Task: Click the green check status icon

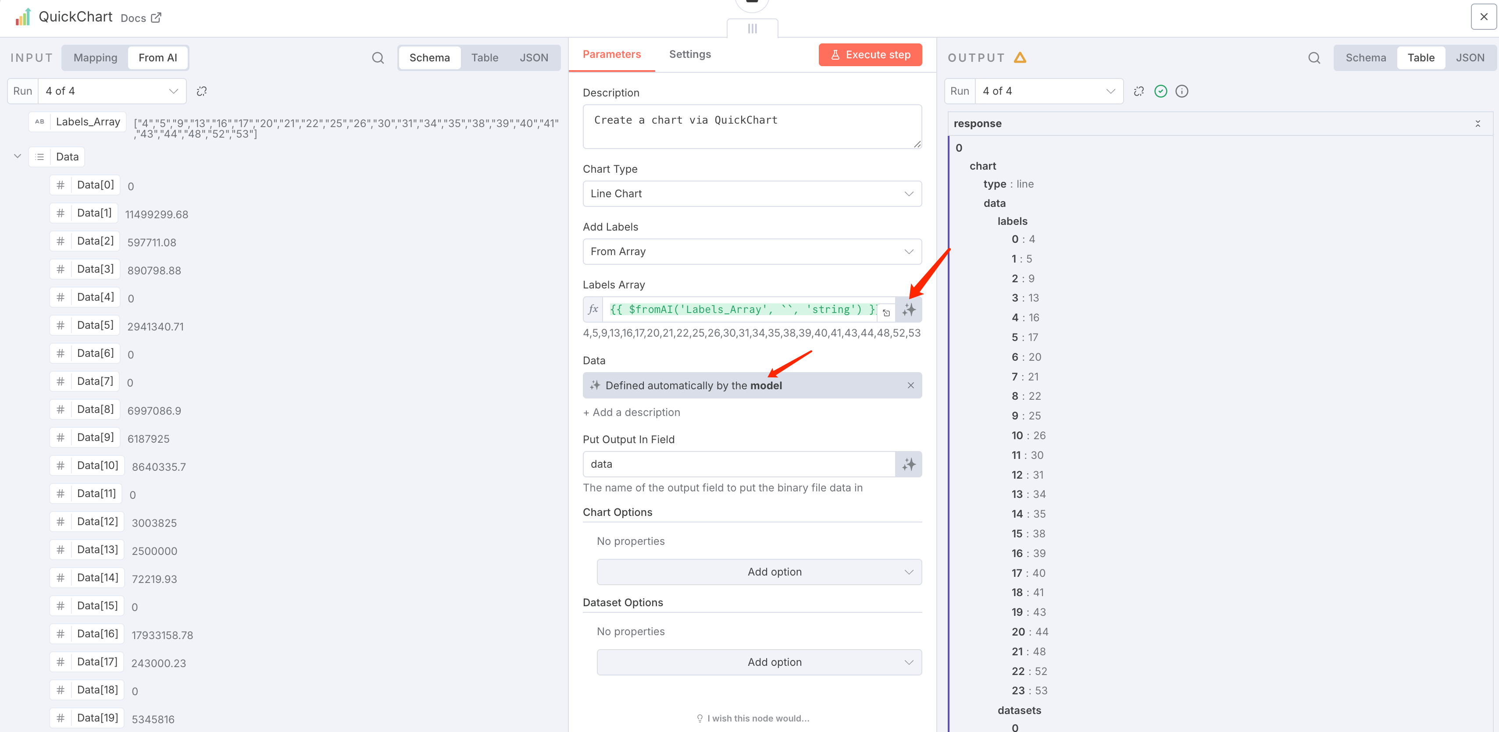Action: coord(1160,91)
